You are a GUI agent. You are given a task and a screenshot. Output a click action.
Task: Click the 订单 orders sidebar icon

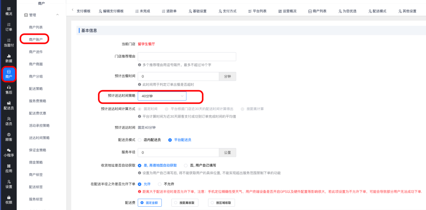[9, 27]
